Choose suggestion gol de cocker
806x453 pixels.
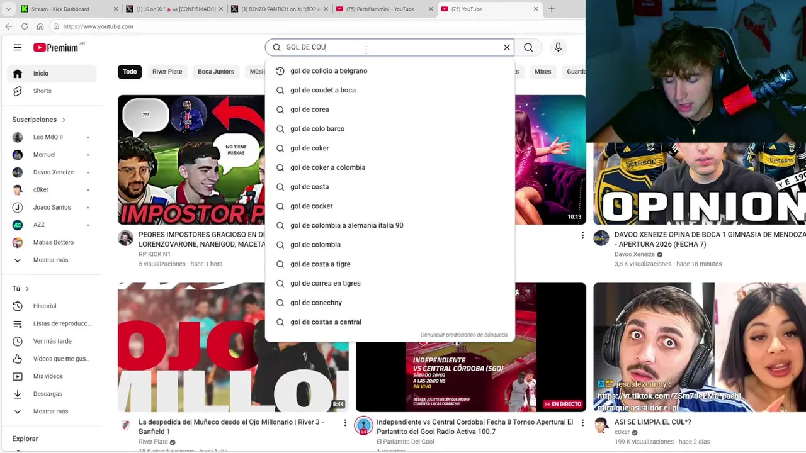tap(390, 206)
